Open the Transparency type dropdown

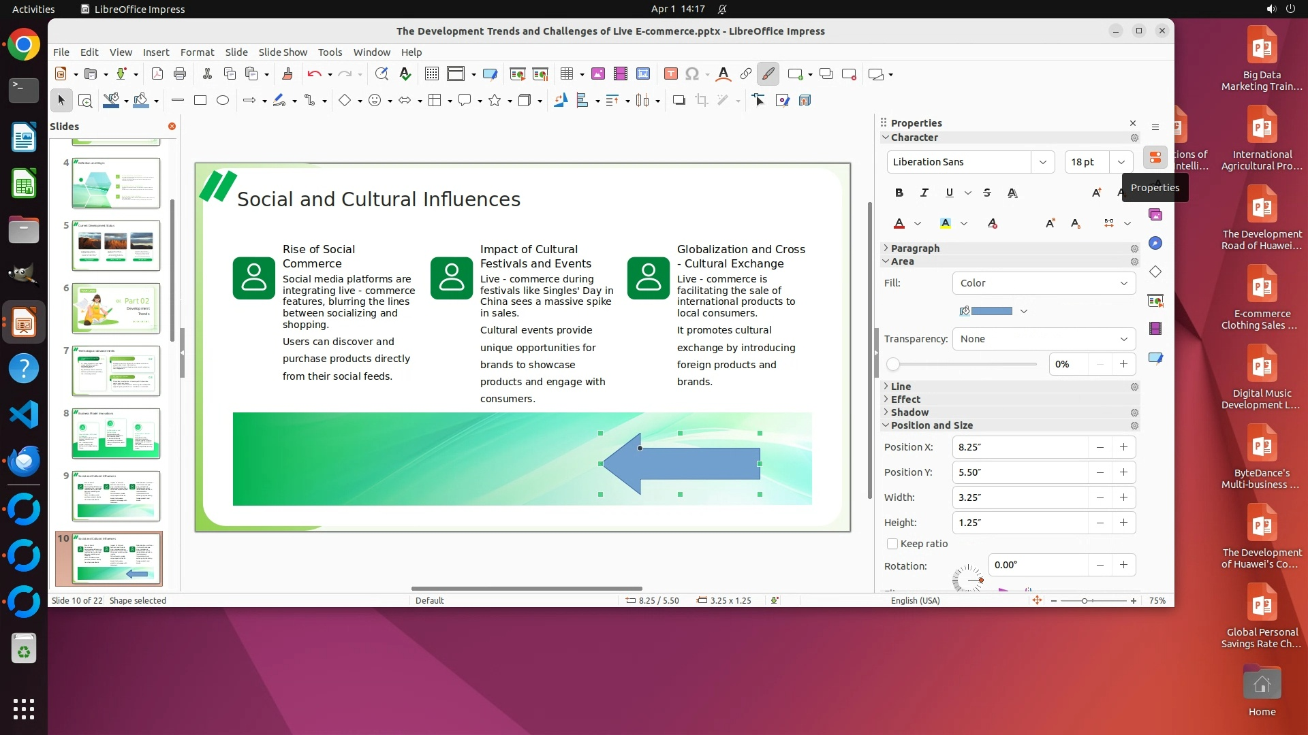pos(1044,339)
